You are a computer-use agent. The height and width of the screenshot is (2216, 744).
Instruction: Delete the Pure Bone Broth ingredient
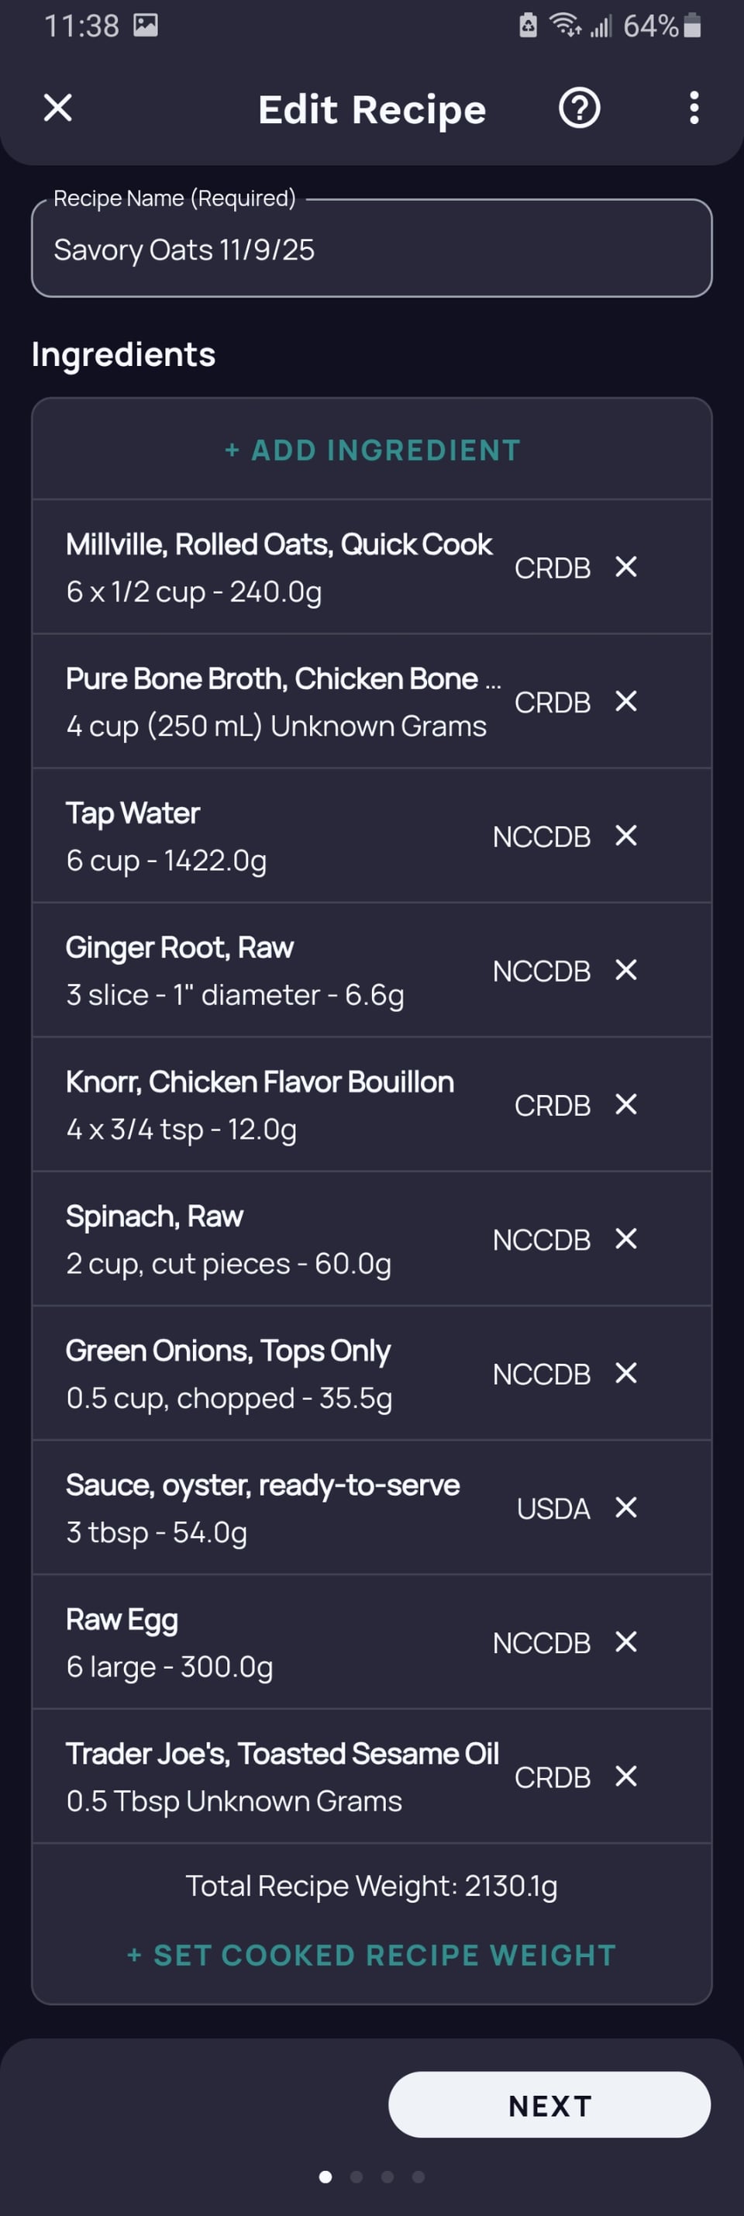point(626,701)
